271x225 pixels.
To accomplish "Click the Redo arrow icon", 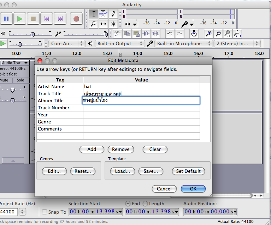I will pyautogui.click(x=179, y=34).
